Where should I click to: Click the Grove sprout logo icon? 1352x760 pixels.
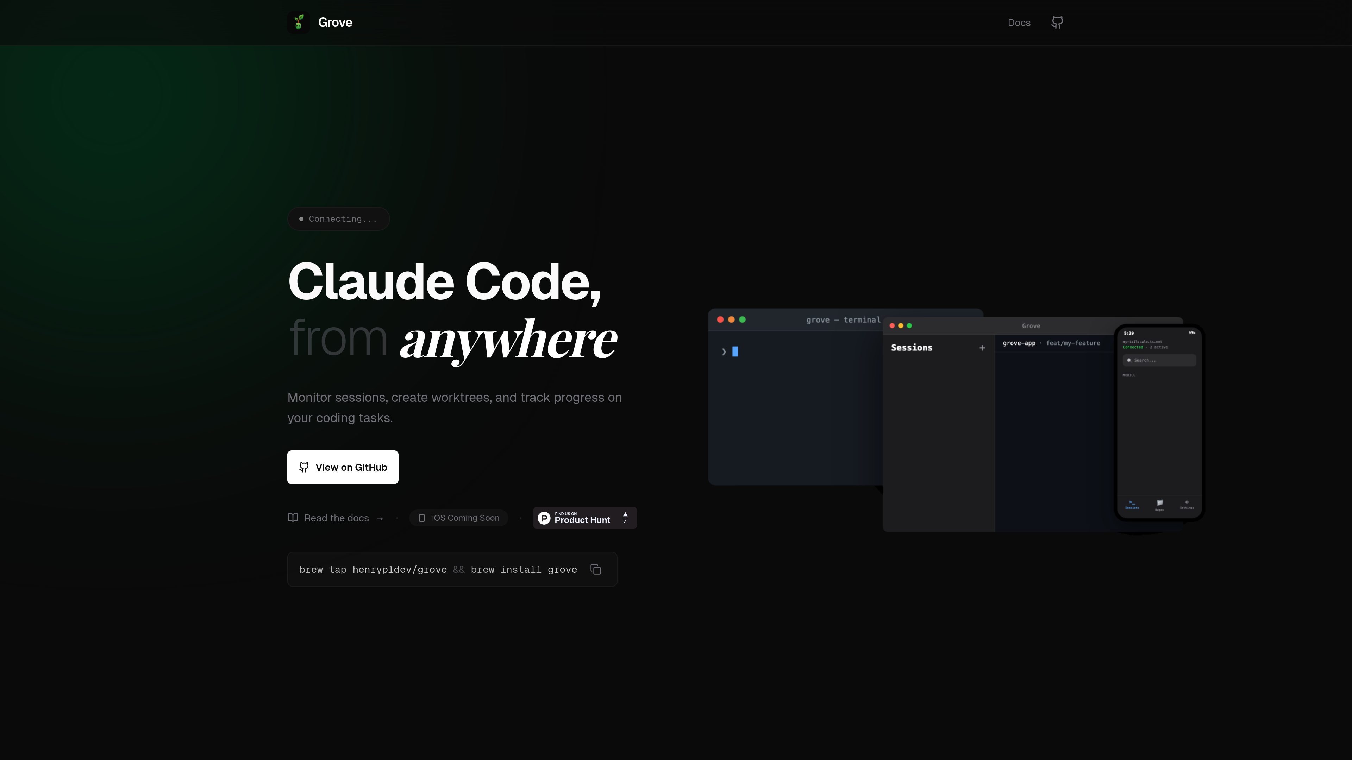298,23
